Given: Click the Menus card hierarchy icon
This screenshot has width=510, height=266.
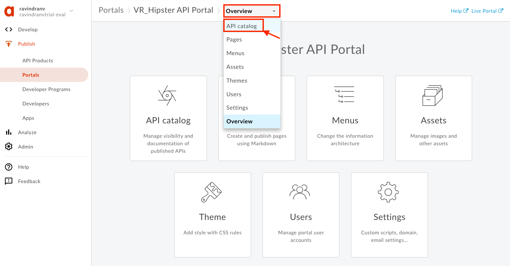Looking at the screenshot, I should tap(344, 95).
